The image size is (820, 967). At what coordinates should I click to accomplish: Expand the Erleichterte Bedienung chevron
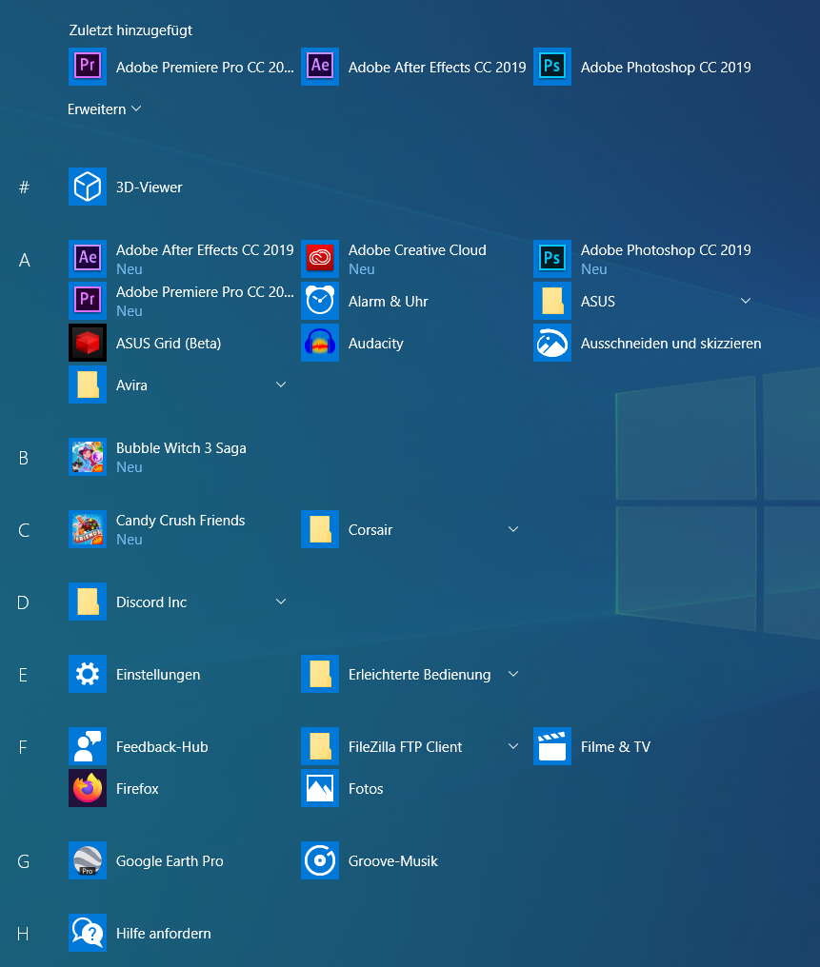[512, 674]
